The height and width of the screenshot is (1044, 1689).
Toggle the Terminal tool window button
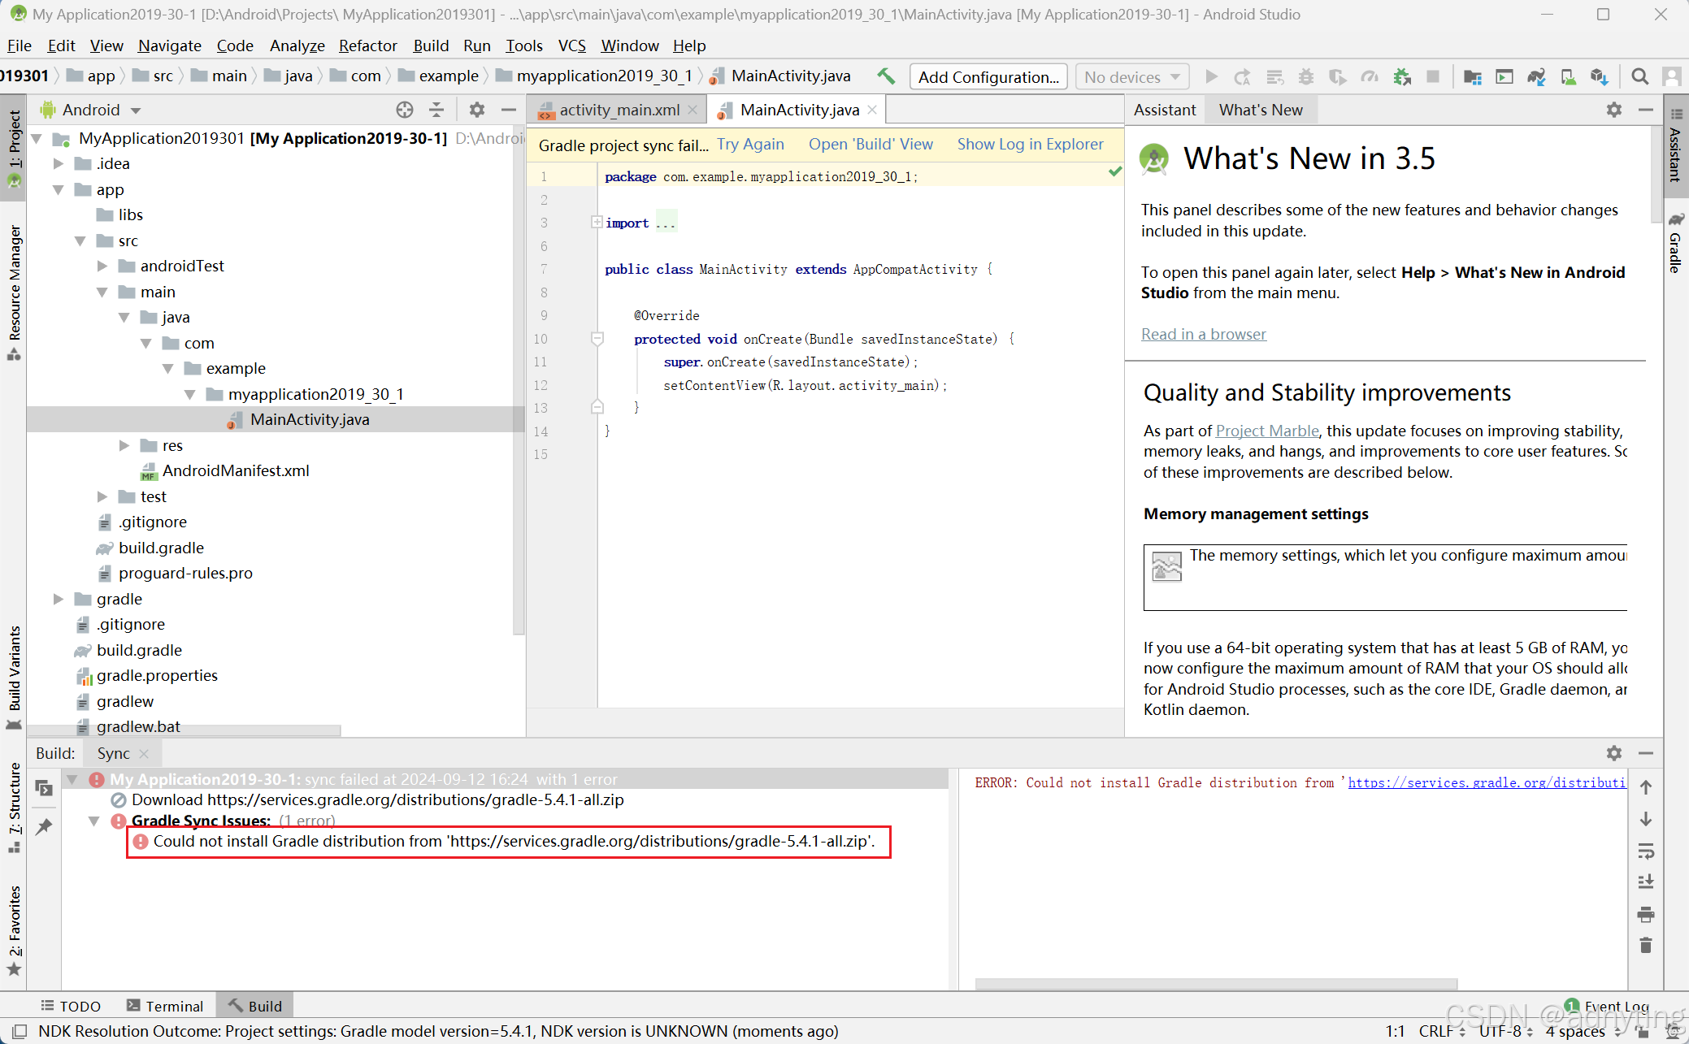165,1006
